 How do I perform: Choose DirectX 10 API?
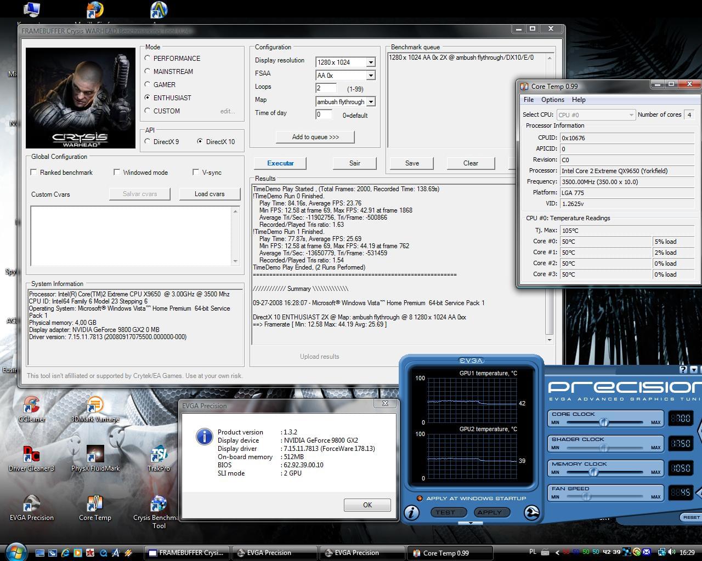[200, 141]
